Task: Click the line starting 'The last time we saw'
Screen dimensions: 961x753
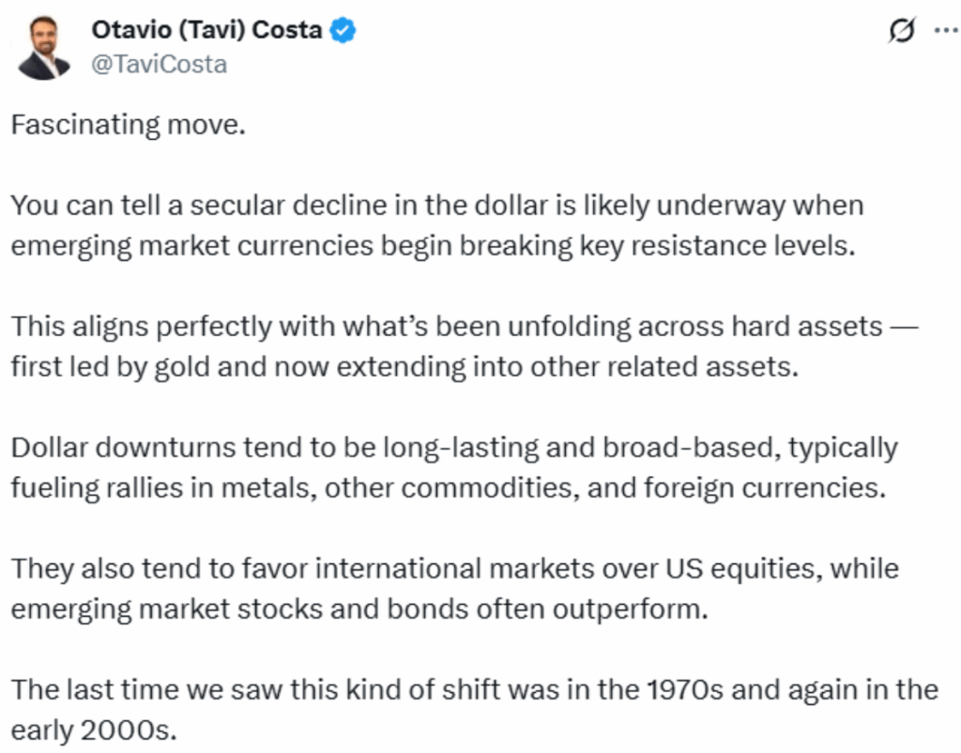Action: pyautogui.click(x=474, y=690)
